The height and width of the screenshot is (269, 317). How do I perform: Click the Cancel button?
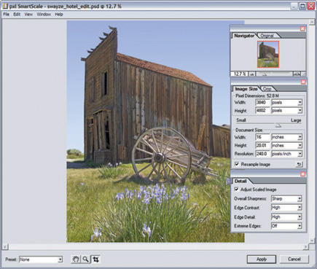click(x=294, y=260)
